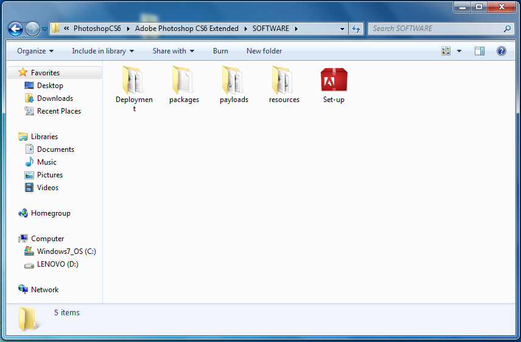
Task: Click the Favorites star icon
Action: click(x=23, y=72)
